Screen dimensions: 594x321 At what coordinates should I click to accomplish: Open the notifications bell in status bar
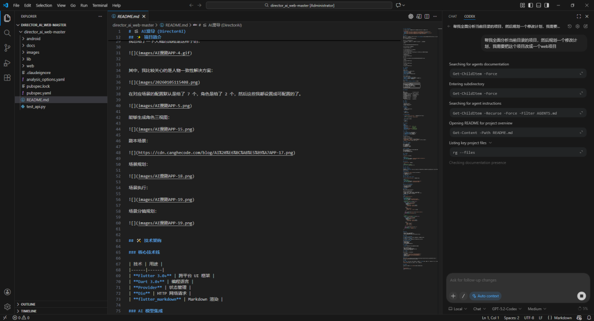(x=588, y=318)
